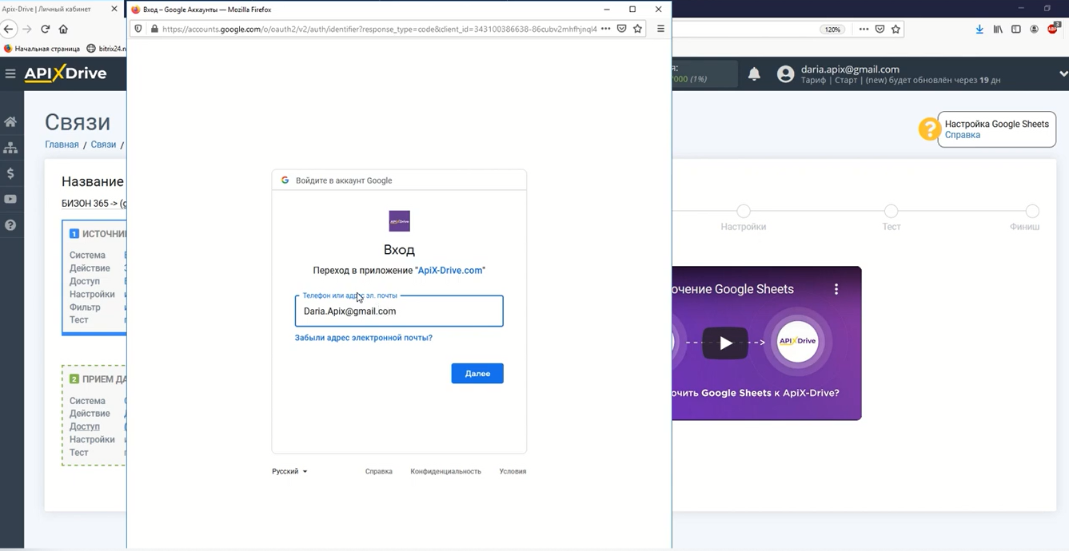Click the tracking protection shield in the popup
Viewport: 1069px width, 551px height.
coord(138,29)
